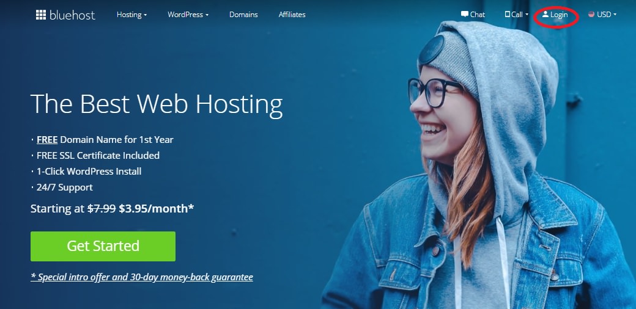636x309 pixels.
Task: Click the person icon beside Login
Action: click(545, 14)
